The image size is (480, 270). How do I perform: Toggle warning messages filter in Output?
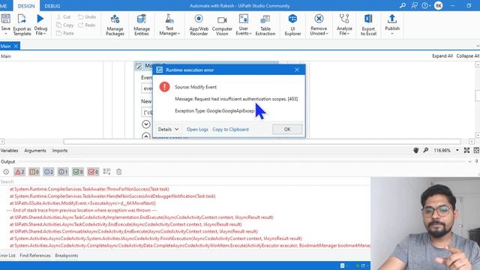coord(34,172)
